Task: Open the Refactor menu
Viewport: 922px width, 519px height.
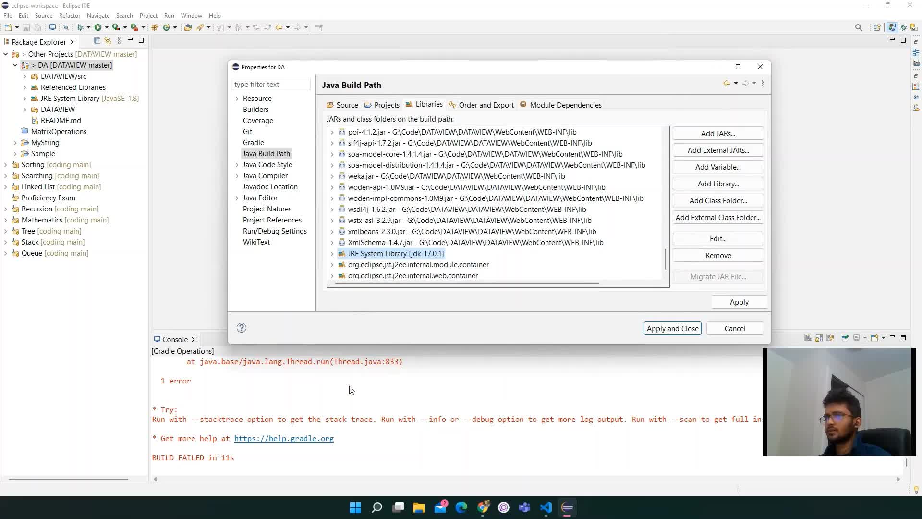Action: click(x=69, y=15)
